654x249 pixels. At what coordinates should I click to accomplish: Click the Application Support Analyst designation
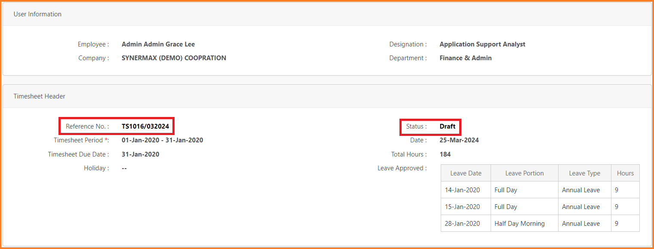tap(482, 44)
